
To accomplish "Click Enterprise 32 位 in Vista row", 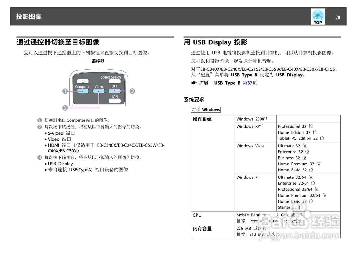I will (294, 152).
